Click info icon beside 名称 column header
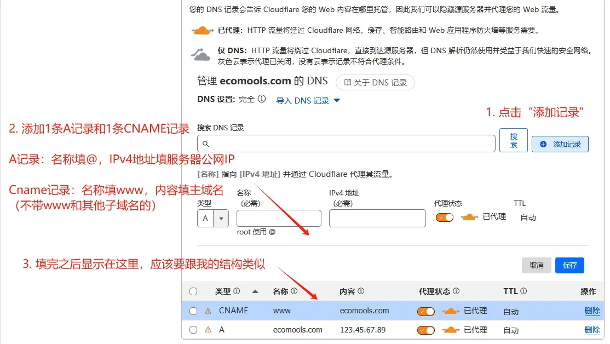 pos(294,291)
